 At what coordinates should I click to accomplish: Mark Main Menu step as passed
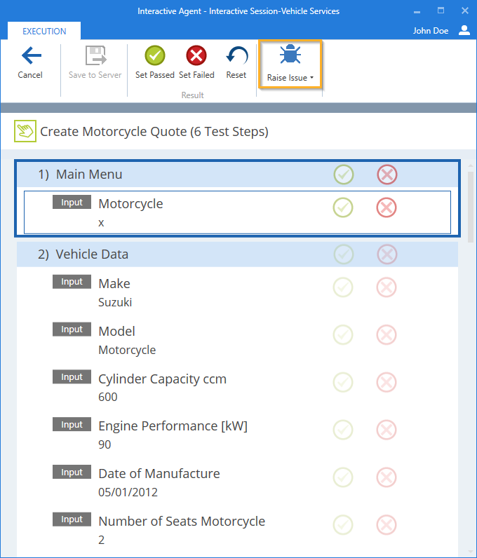click(343, 175)
